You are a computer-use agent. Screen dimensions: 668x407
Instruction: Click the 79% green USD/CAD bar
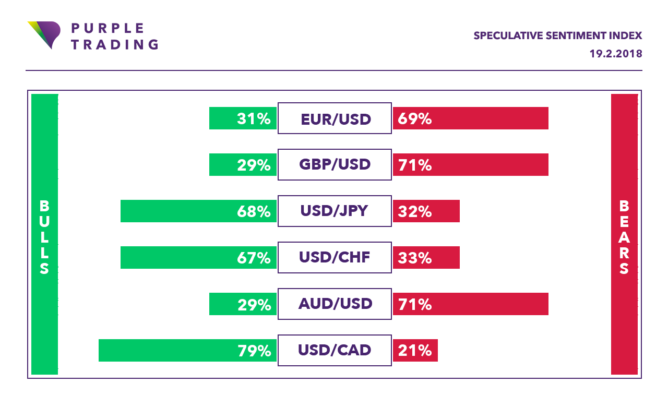187,350
